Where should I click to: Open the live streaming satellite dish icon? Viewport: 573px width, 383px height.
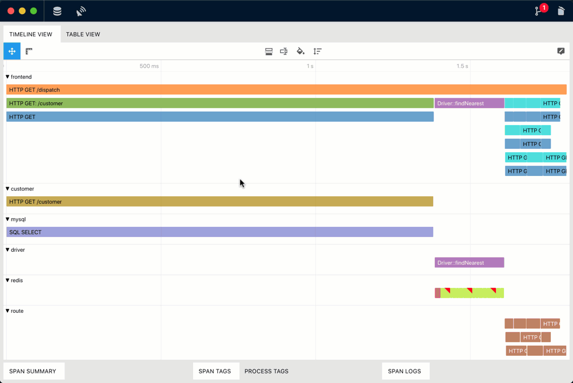pyautogui.click(x=81, y=11)
